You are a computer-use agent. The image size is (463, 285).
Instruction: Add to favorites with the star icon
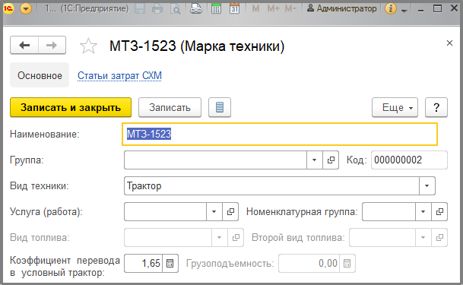tap(88, 46)
